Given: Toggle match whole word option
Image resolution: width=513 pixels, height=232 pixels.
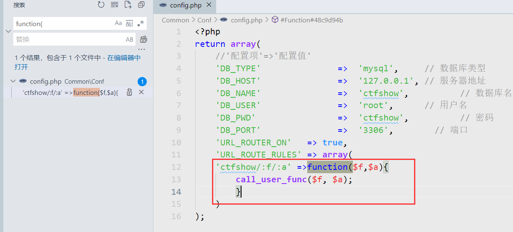Looking at the screenshot, I should (x=129, y=24).
